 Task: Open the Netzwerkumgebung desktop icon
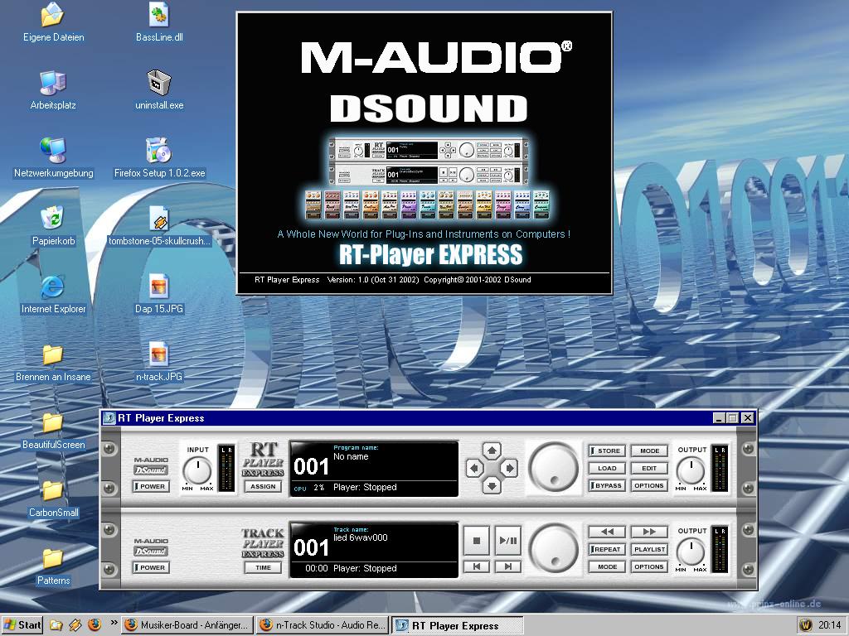tap(53, 158)
